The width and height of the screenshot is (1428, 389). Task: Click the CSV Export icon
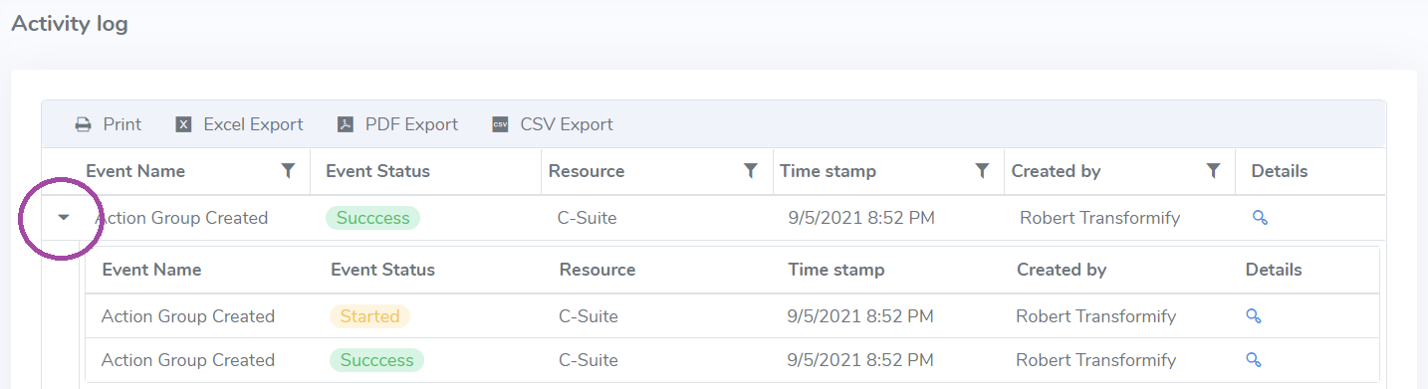[500, 124]
